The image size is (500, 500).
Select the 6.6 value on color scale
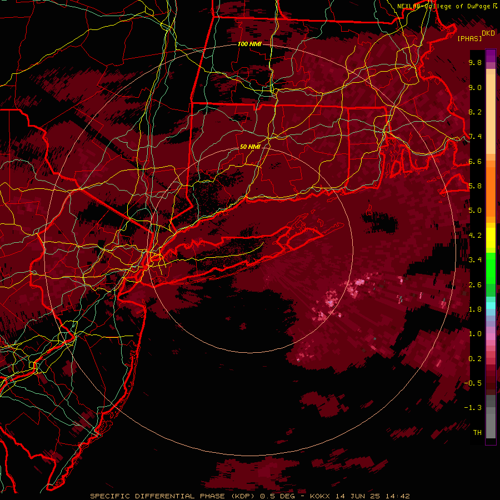tap(475, 161)
